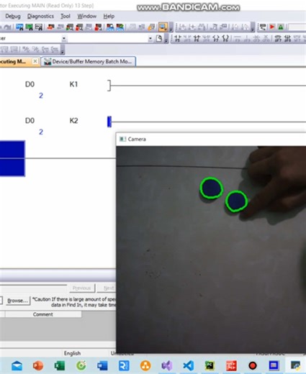Click the Comment column header
306x374 pixels.
(x=43, y=314)
